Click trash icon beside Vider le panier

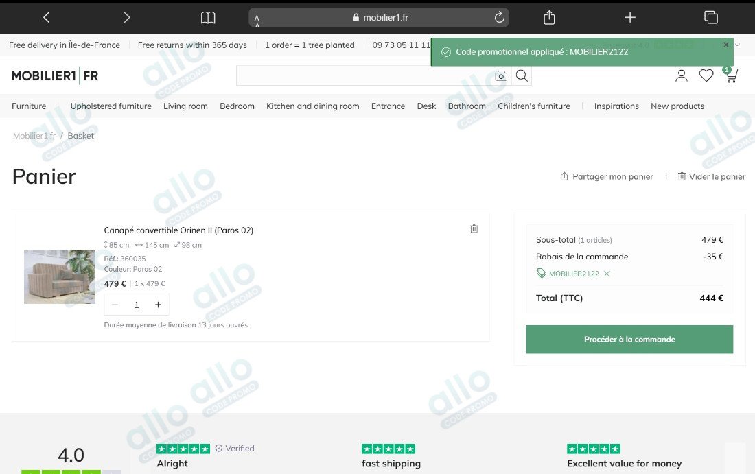682,176
